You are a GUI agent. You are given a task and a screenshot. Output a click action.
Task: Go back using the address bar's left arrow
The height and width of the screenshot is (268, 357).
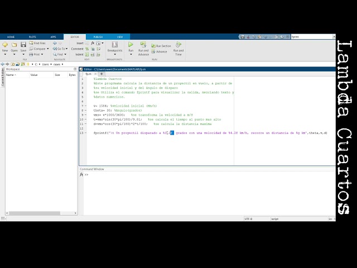coord(2,64)
